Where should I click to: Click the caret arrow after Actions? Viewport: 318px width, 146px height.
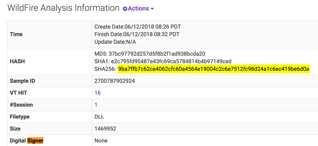(152, 9)
